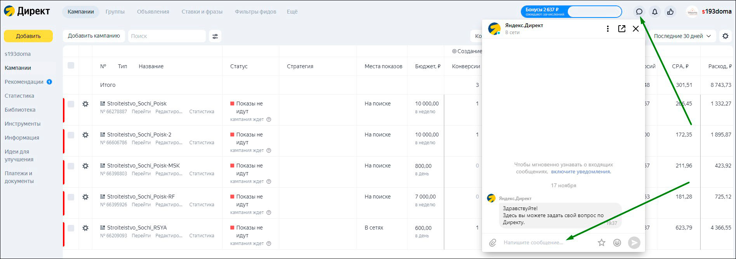The width and height of the screenshot is (736, 259).
Task: Open the three-dot menu in chat header
Action: [608, 29]
